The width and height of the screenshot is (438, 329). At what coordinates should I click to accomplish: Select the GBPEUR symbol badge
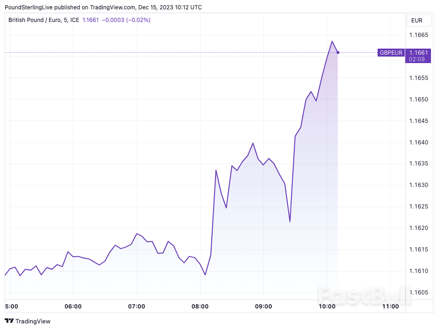[391, 53]
